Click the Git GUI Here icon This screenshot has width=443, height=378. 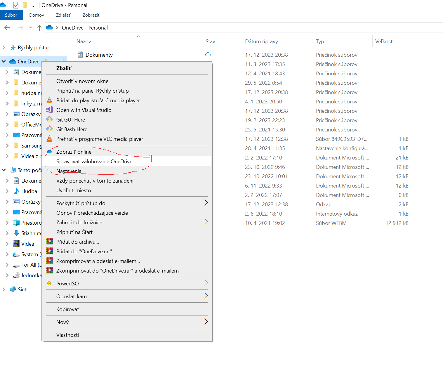[49, 119]
